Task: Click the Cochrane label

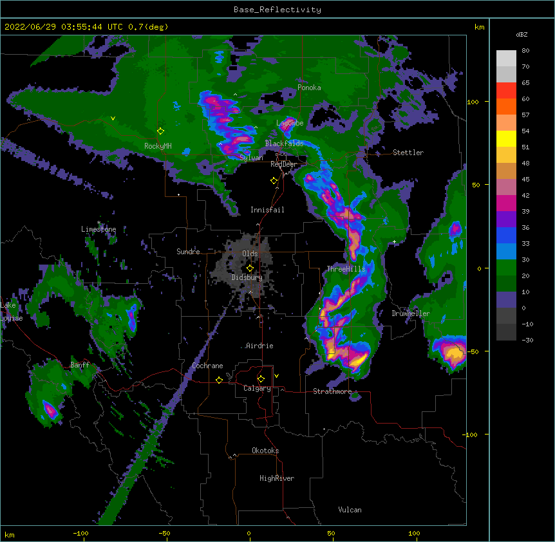Action: 207,366
